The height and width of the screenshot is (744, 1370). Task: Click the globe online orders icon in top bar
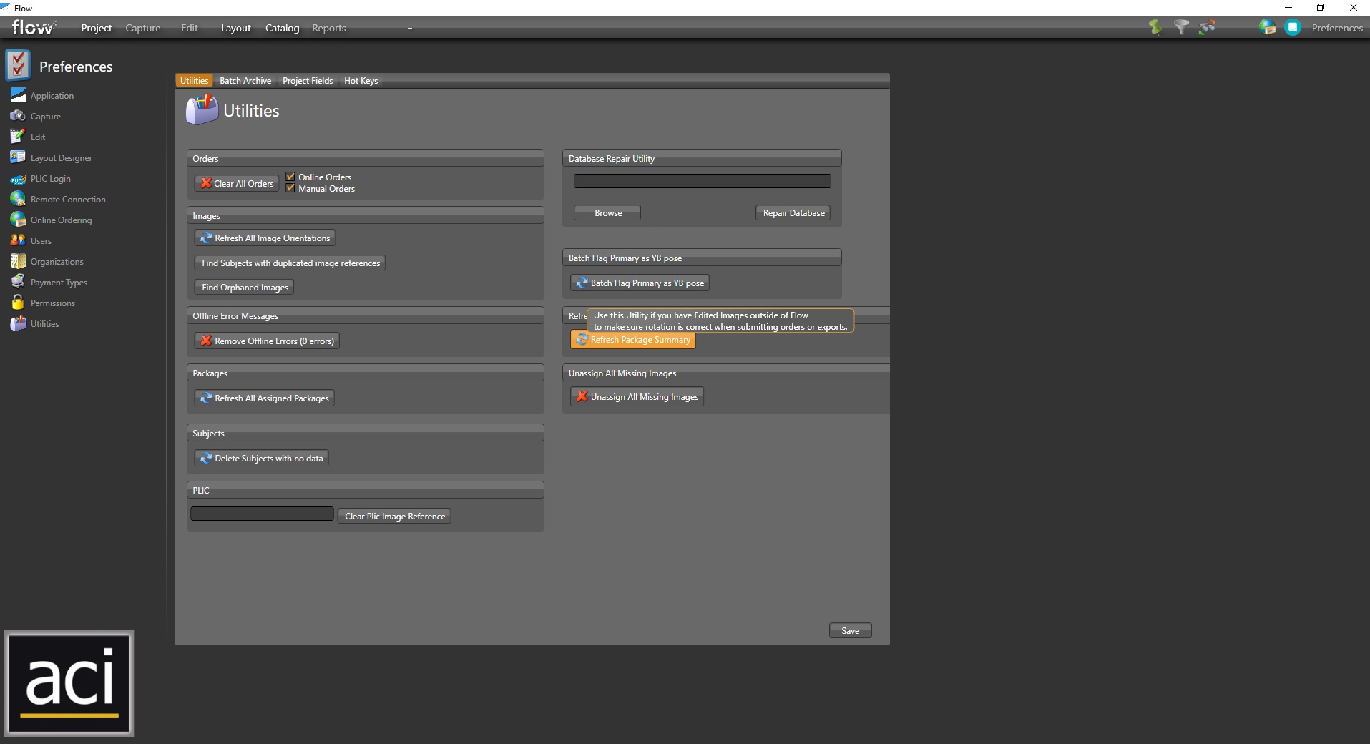click(x=1267, y=27)
